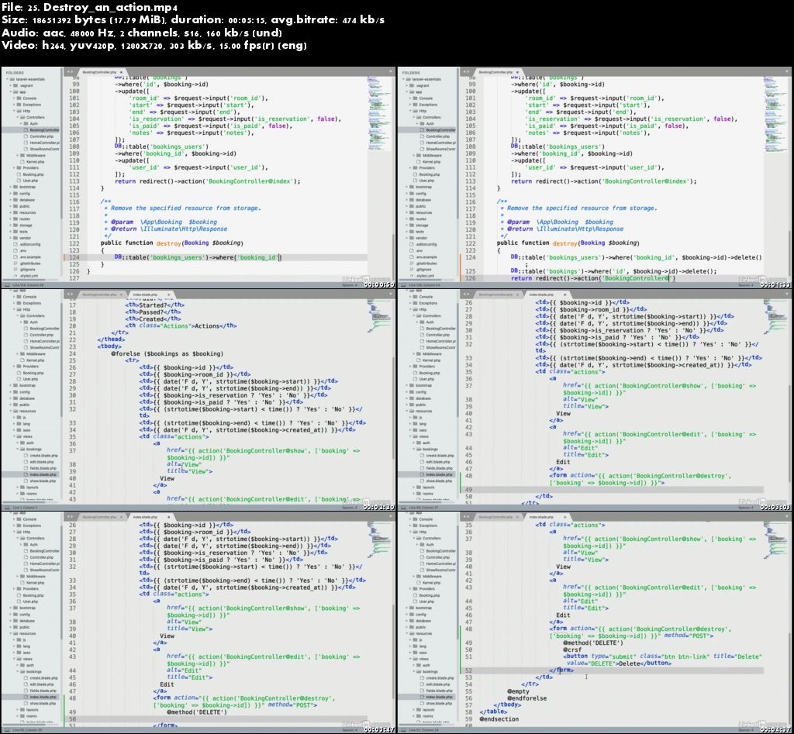The image size is (794, 734).
Task: Click create.blade.php file icon in bottom-right frame sidebar
Action: click(x=423, y=677)
